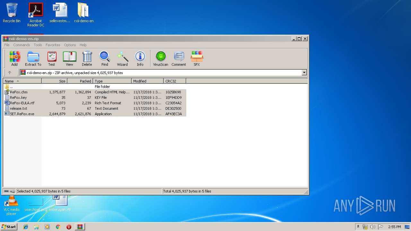Click the ReFox-EULA.rtf file icon
This screenshot has width=411, height=231.
[7, 103]
